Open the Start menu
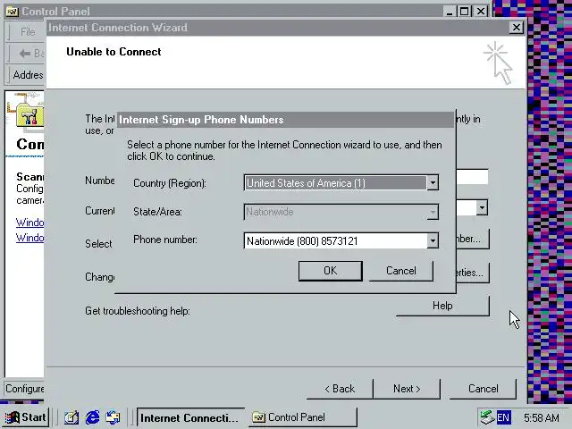The width and height of the screenshot is (572, 429). coord(25,417)
